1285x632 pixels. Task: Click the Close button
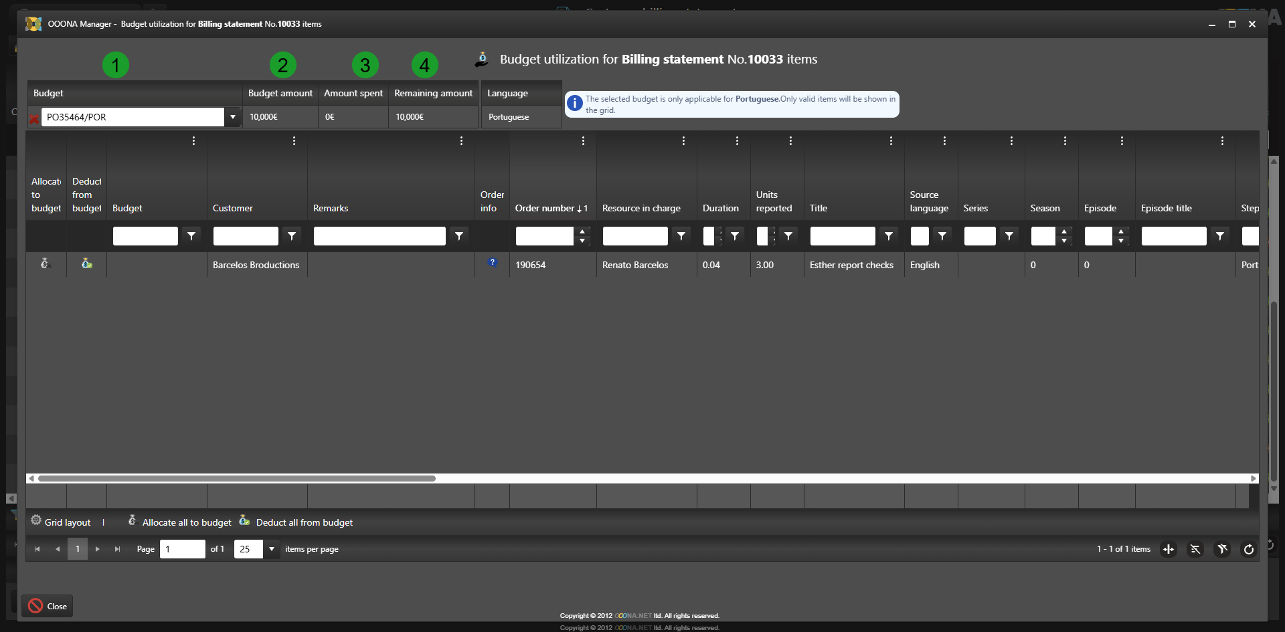coord(48,606)
